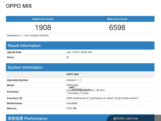Click the System Information section header
The image size is (161, 121).
click(x=80, y=67)
